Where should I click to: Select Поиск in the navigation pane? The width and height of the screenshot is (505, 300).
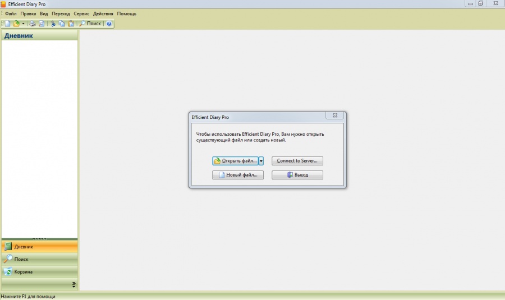(x=39, y=259)
